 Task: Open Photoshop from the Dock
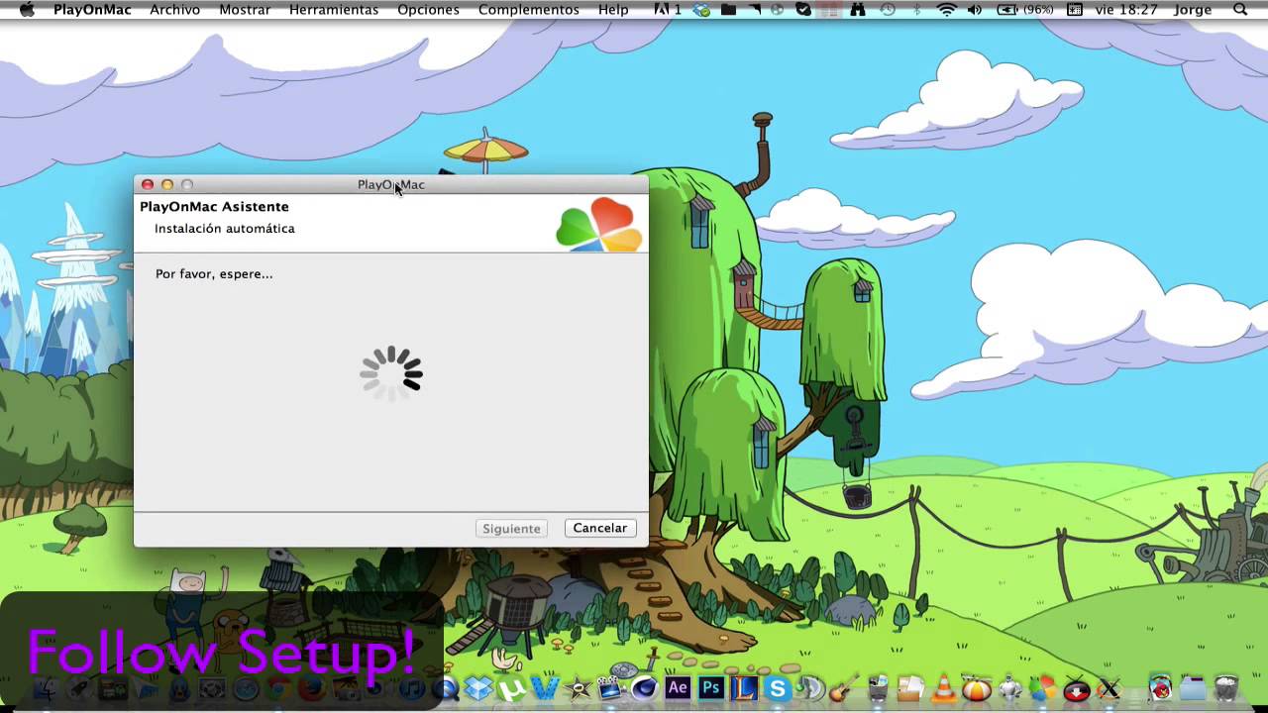pos(711,689)
